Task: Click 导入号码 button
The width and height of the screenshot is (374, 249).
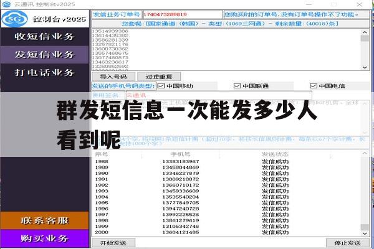Action: pyautogui.click(x=113, y=77)
